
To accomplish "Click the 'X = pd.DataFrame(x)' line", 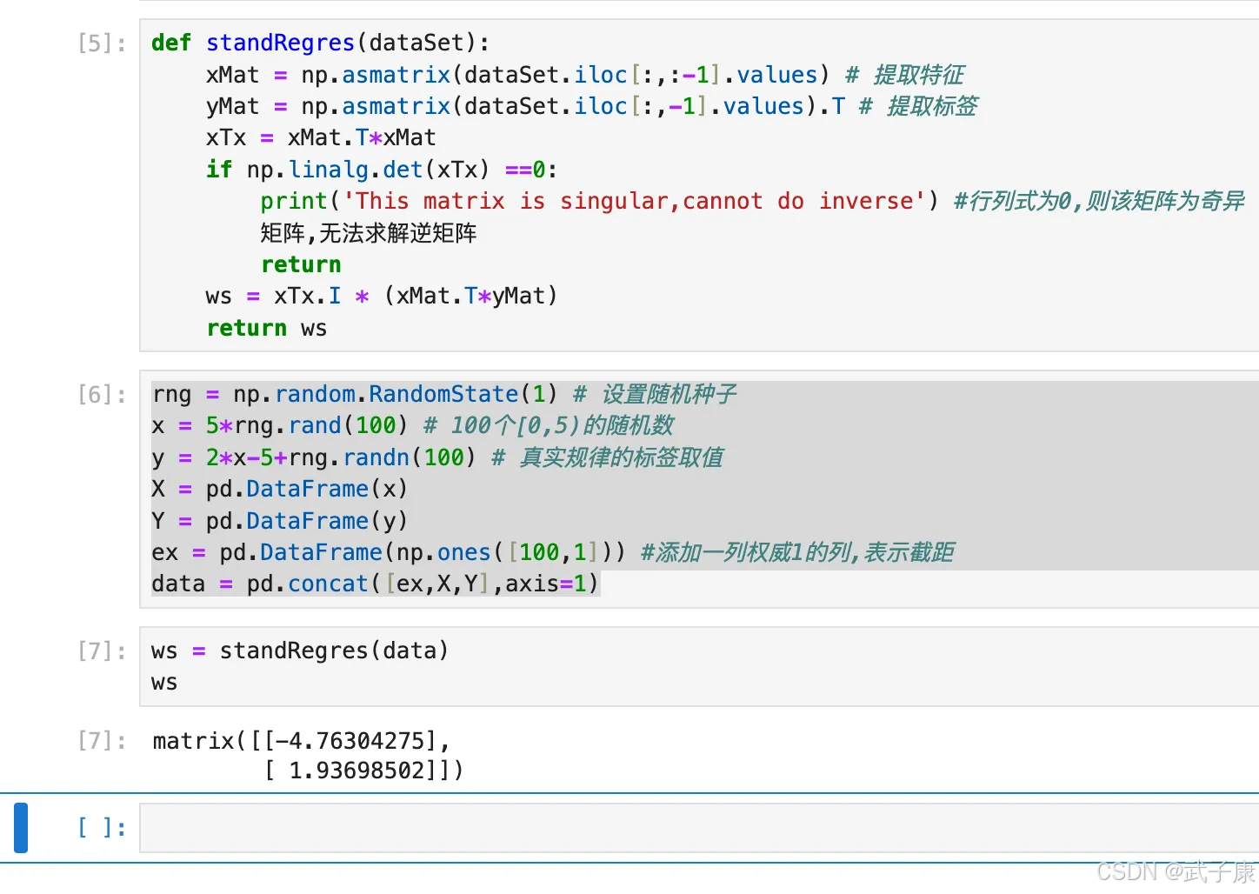I will coord(279,489).
